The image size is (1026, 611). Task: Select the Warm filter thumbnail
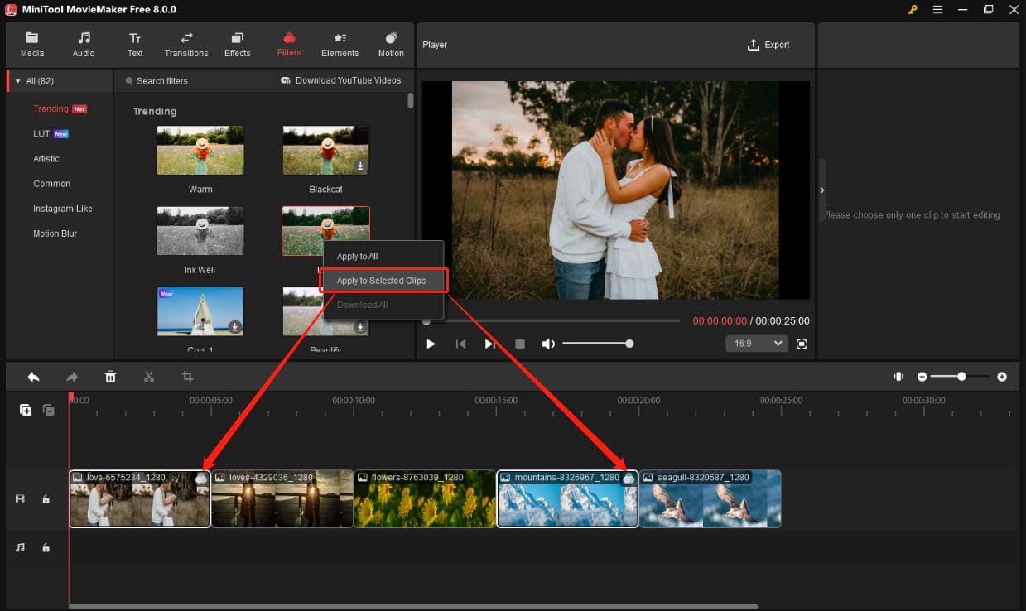coord(200,150)
